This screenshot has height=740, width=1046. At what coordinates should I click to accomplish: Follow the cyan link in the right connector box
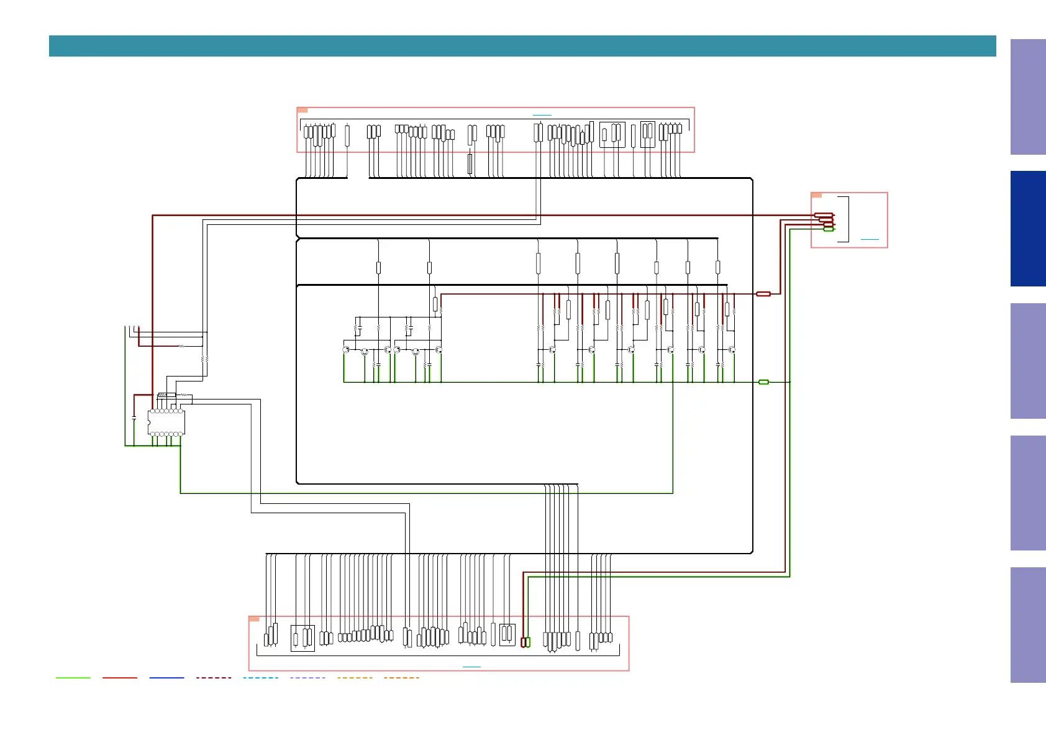[x=870, y=239]
